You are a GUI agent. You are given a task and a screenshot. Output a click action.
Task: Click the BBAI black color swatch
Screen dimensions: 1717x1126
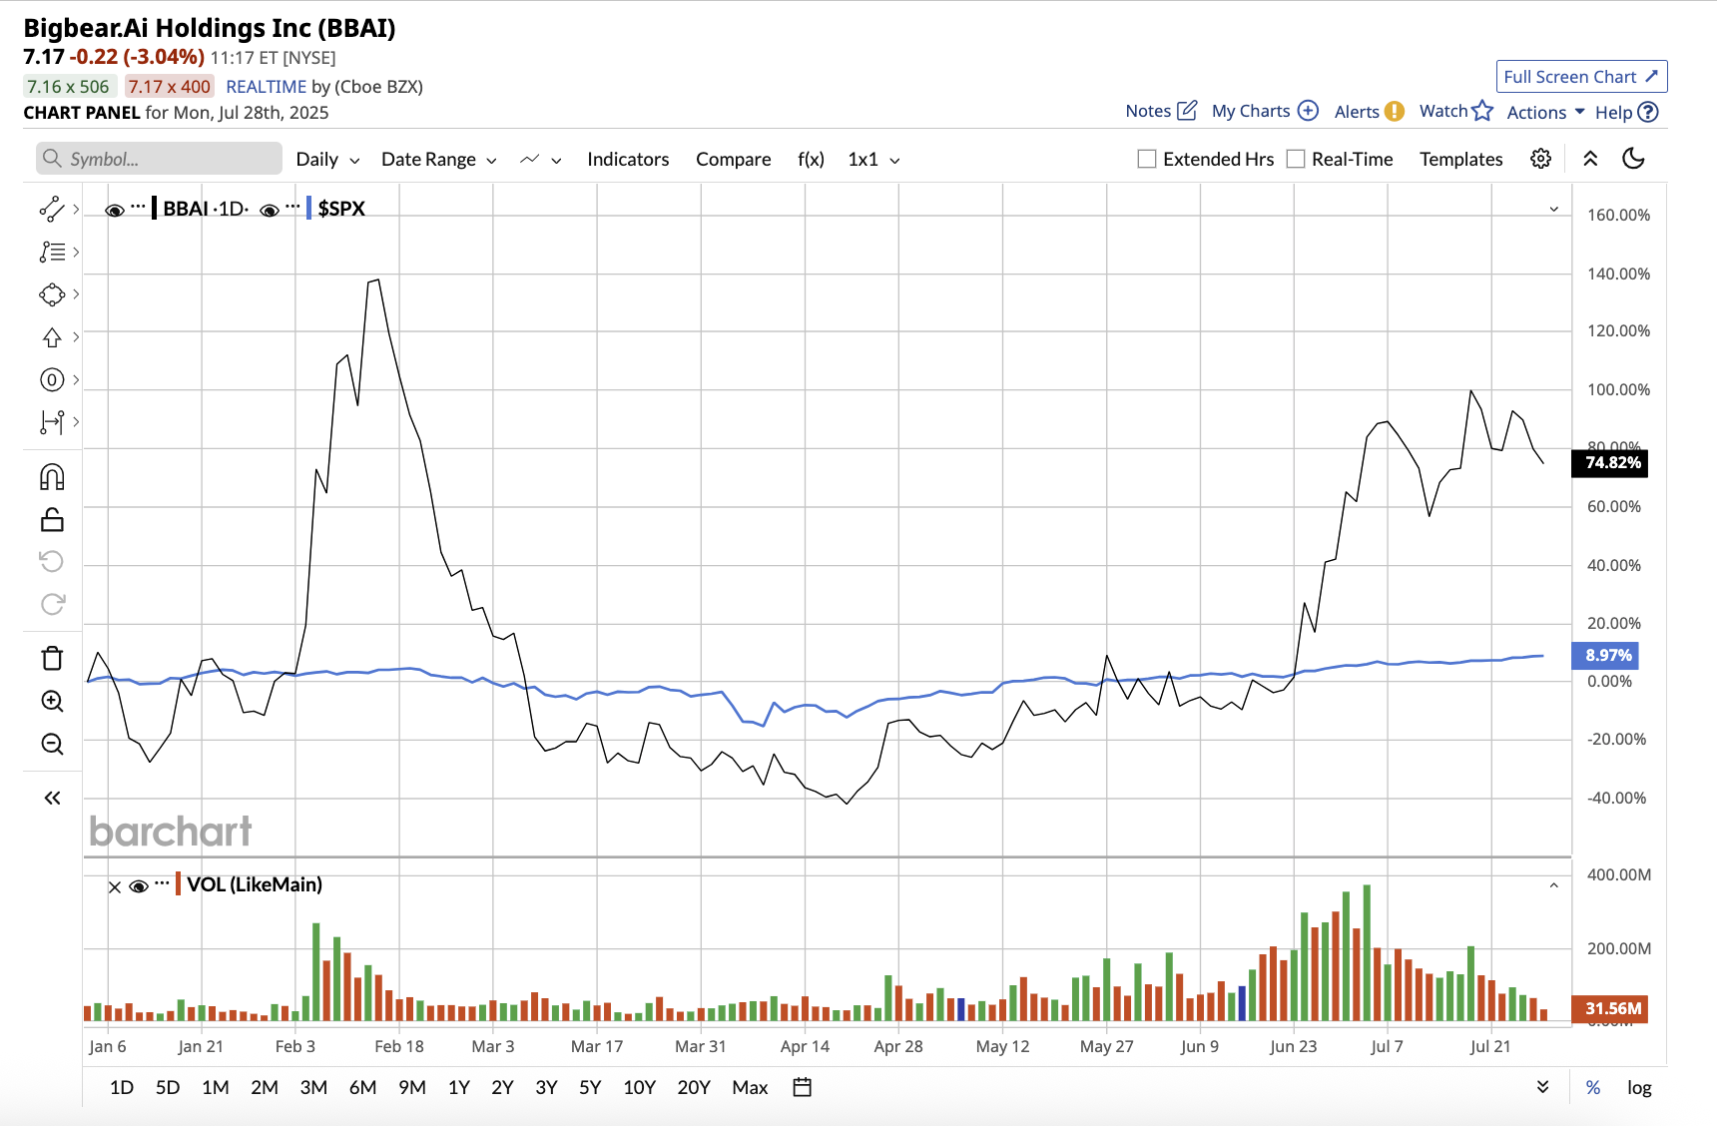(154, 209)
